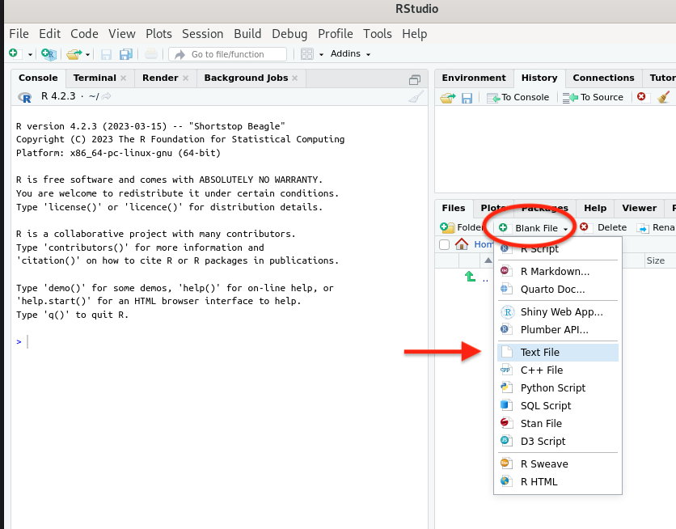Close the Terminal tab

point(123,78)
